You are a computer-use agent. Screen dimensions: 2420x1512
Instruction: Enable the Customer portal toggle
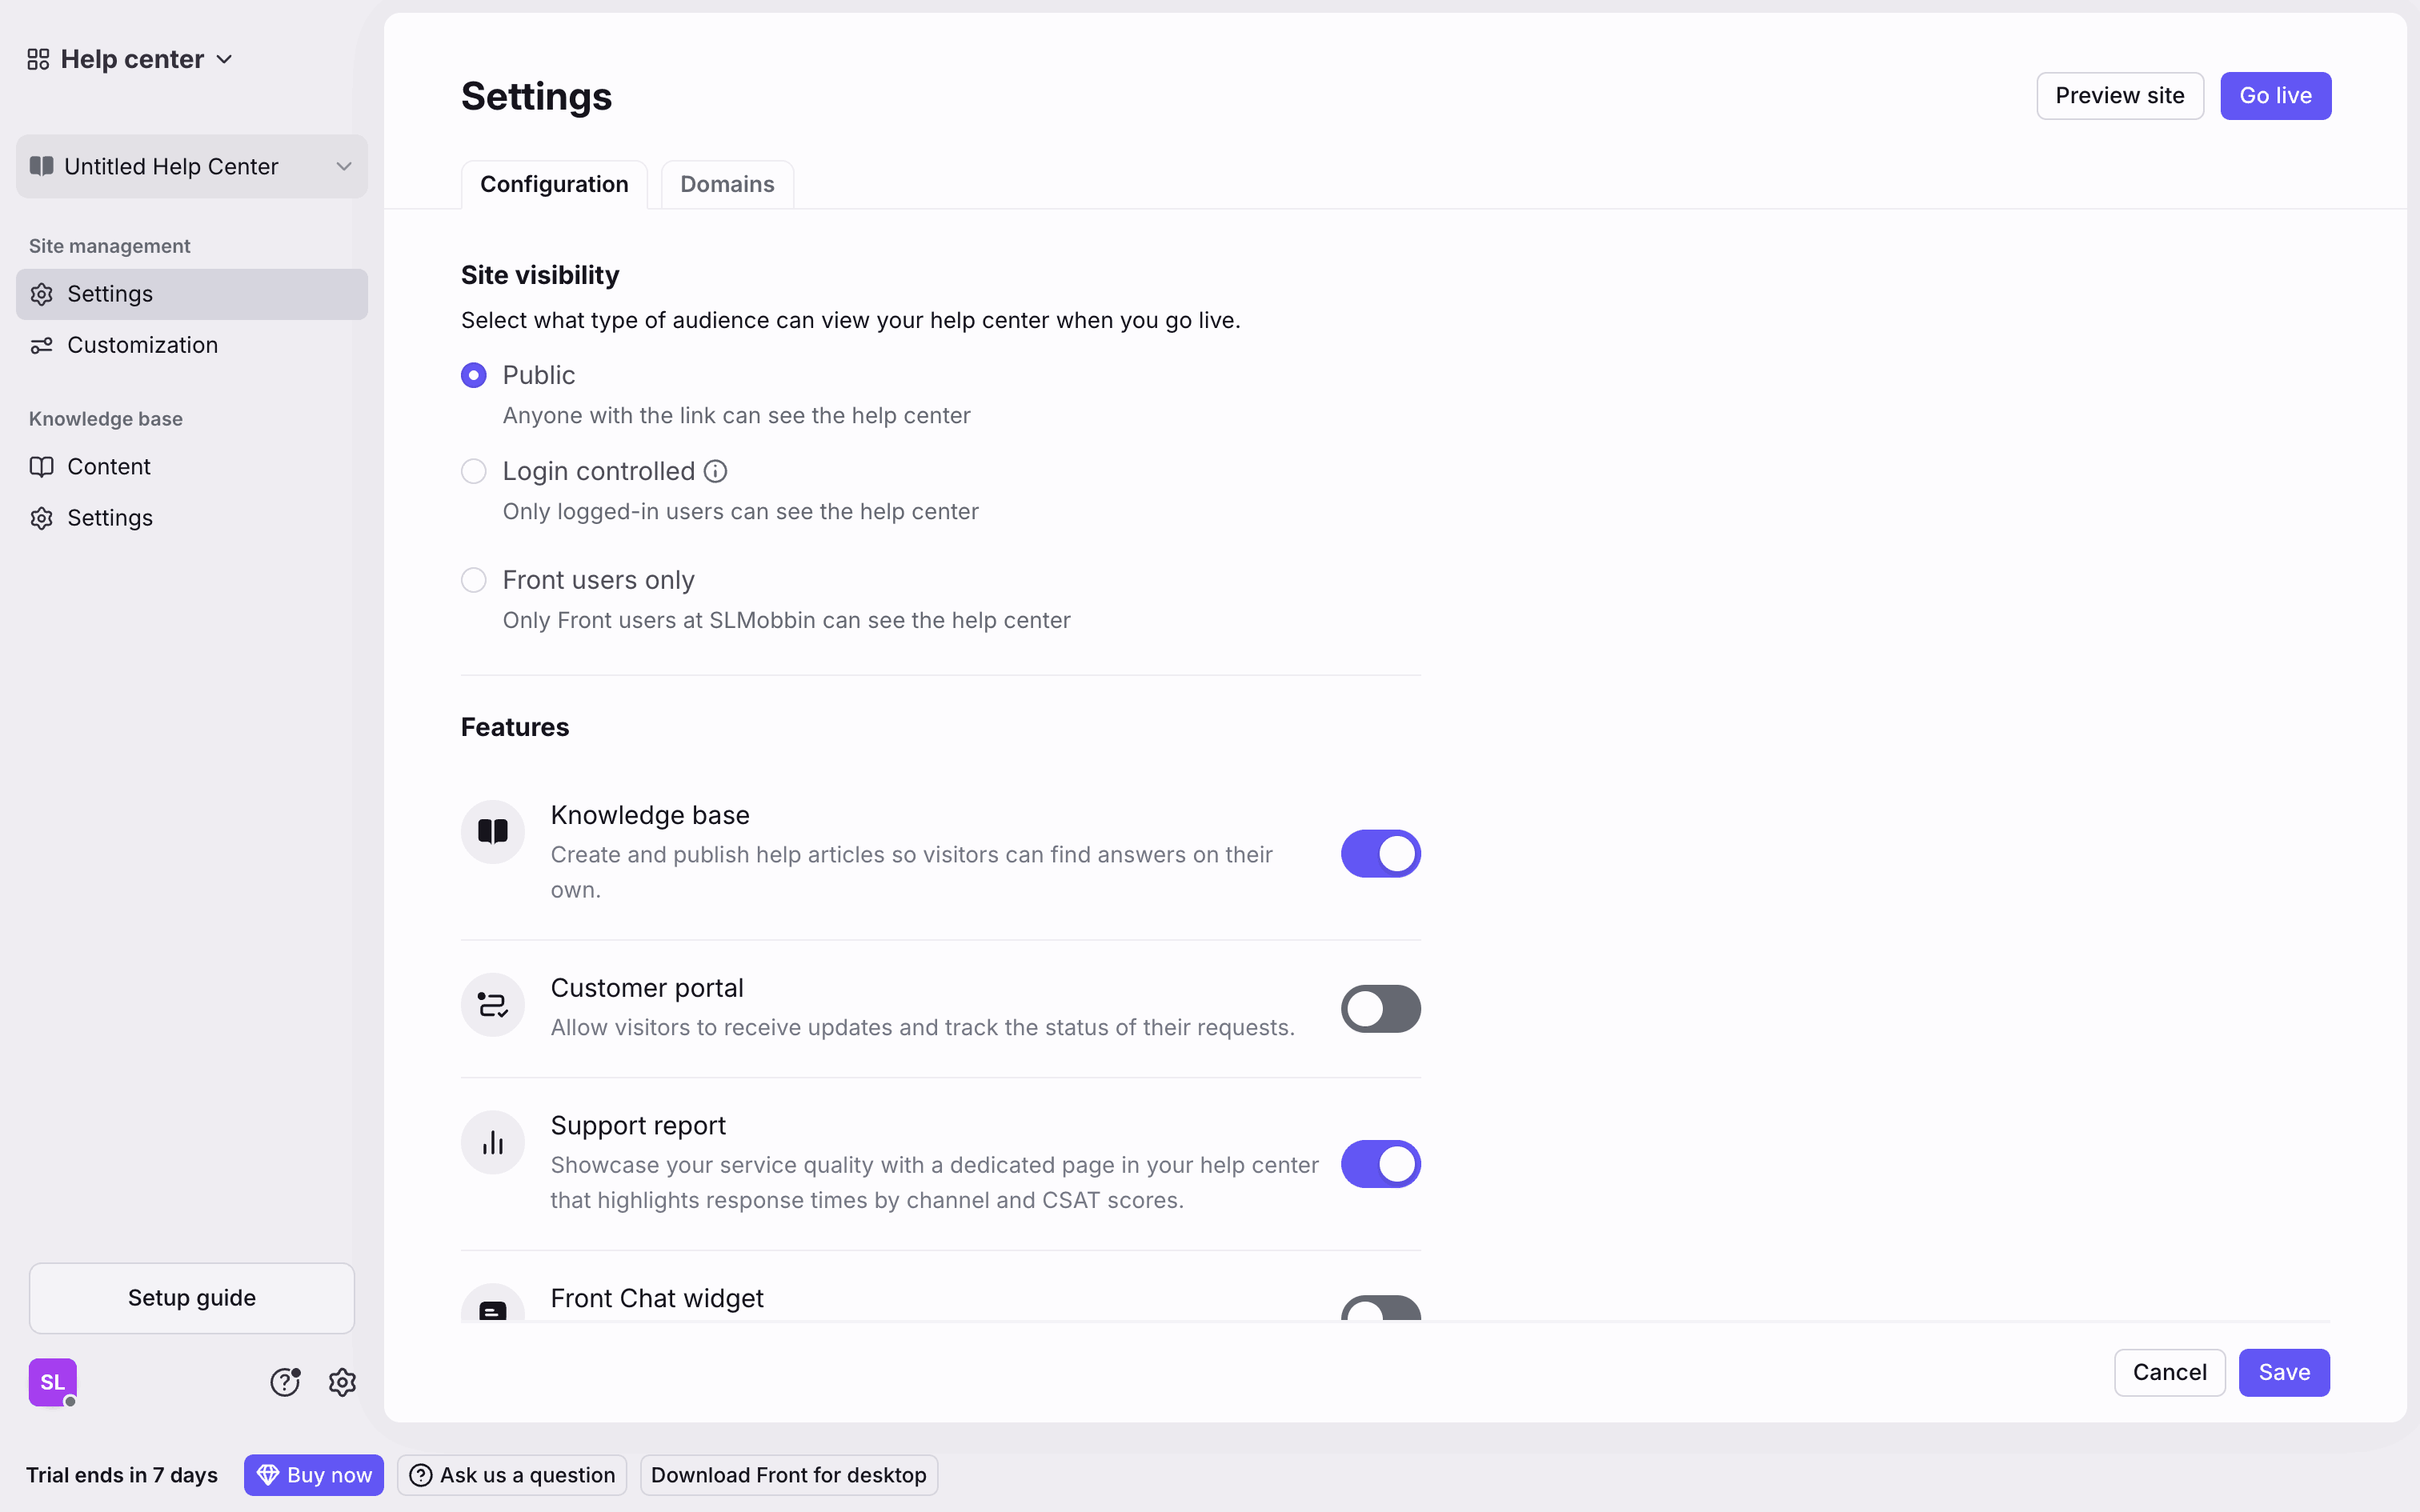1380,1009
